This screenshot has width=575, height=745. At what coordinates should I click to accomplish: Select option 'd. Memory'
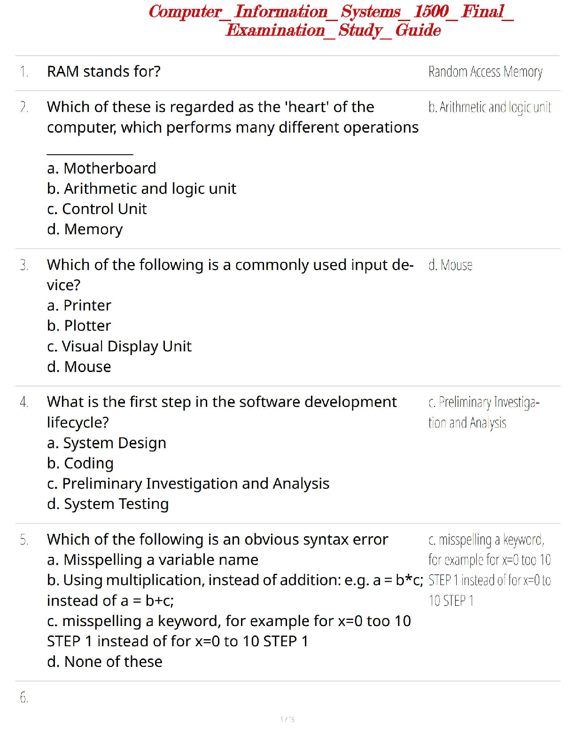(x=85, y=229)
